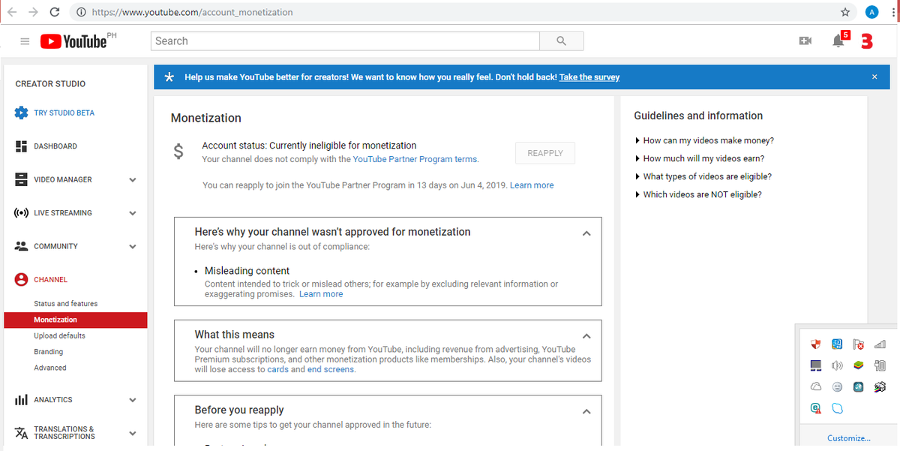Open the YouTube Partner Program terms link
Image resolution: width=900 pixels, height=451 pixels.
[415, 159]
